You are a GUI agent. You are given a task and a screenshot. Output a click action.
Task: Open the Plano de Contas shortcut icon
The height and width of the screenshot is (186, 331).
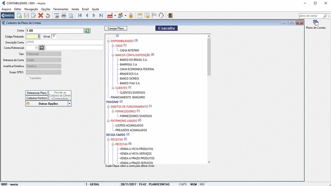[x=315, y=23]
